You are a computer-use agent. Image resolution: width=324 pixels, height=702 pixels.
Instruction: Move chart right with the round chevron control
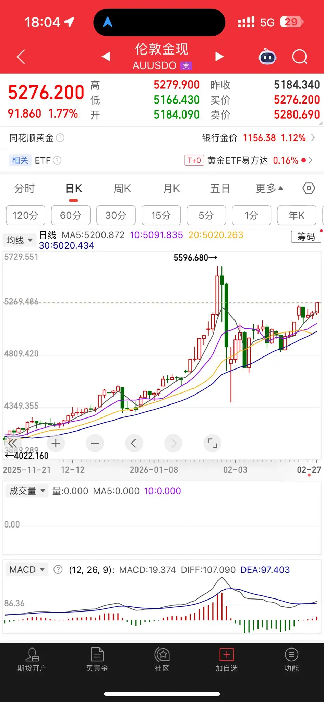pos(173,443)
